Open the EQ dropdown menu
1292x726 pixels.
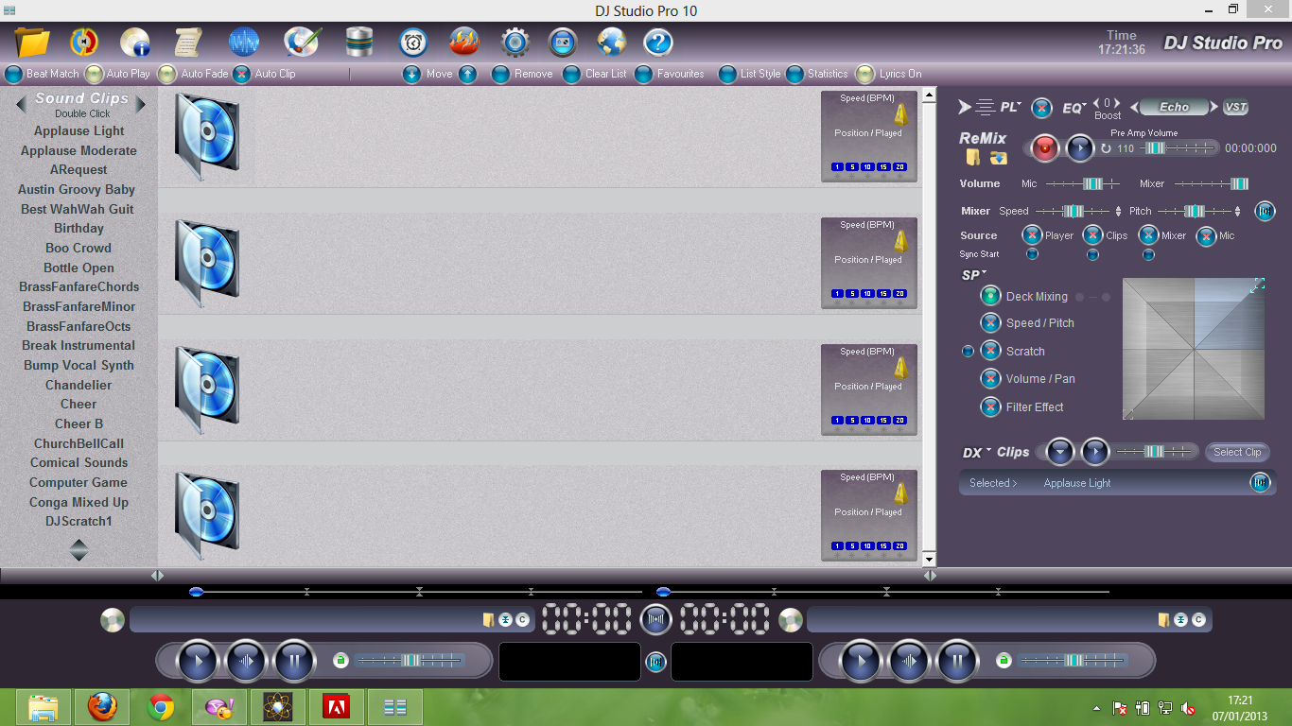[x=1074, y=108]
